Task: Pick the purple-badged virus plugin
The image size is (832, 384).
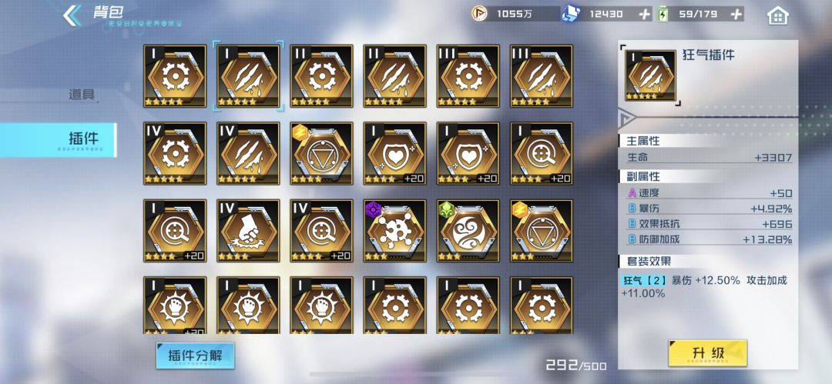Action: click(394, 231)
